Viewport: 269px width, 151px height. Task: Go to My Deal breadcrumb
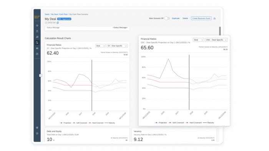(x=55, y=14)
